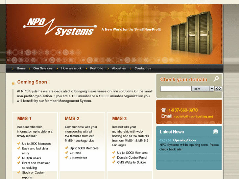Image resolution: width=239 pixels, height=179 pixels.
Task: Click the checkmark beside + Newsletter
Action: [x=66, y=158]
